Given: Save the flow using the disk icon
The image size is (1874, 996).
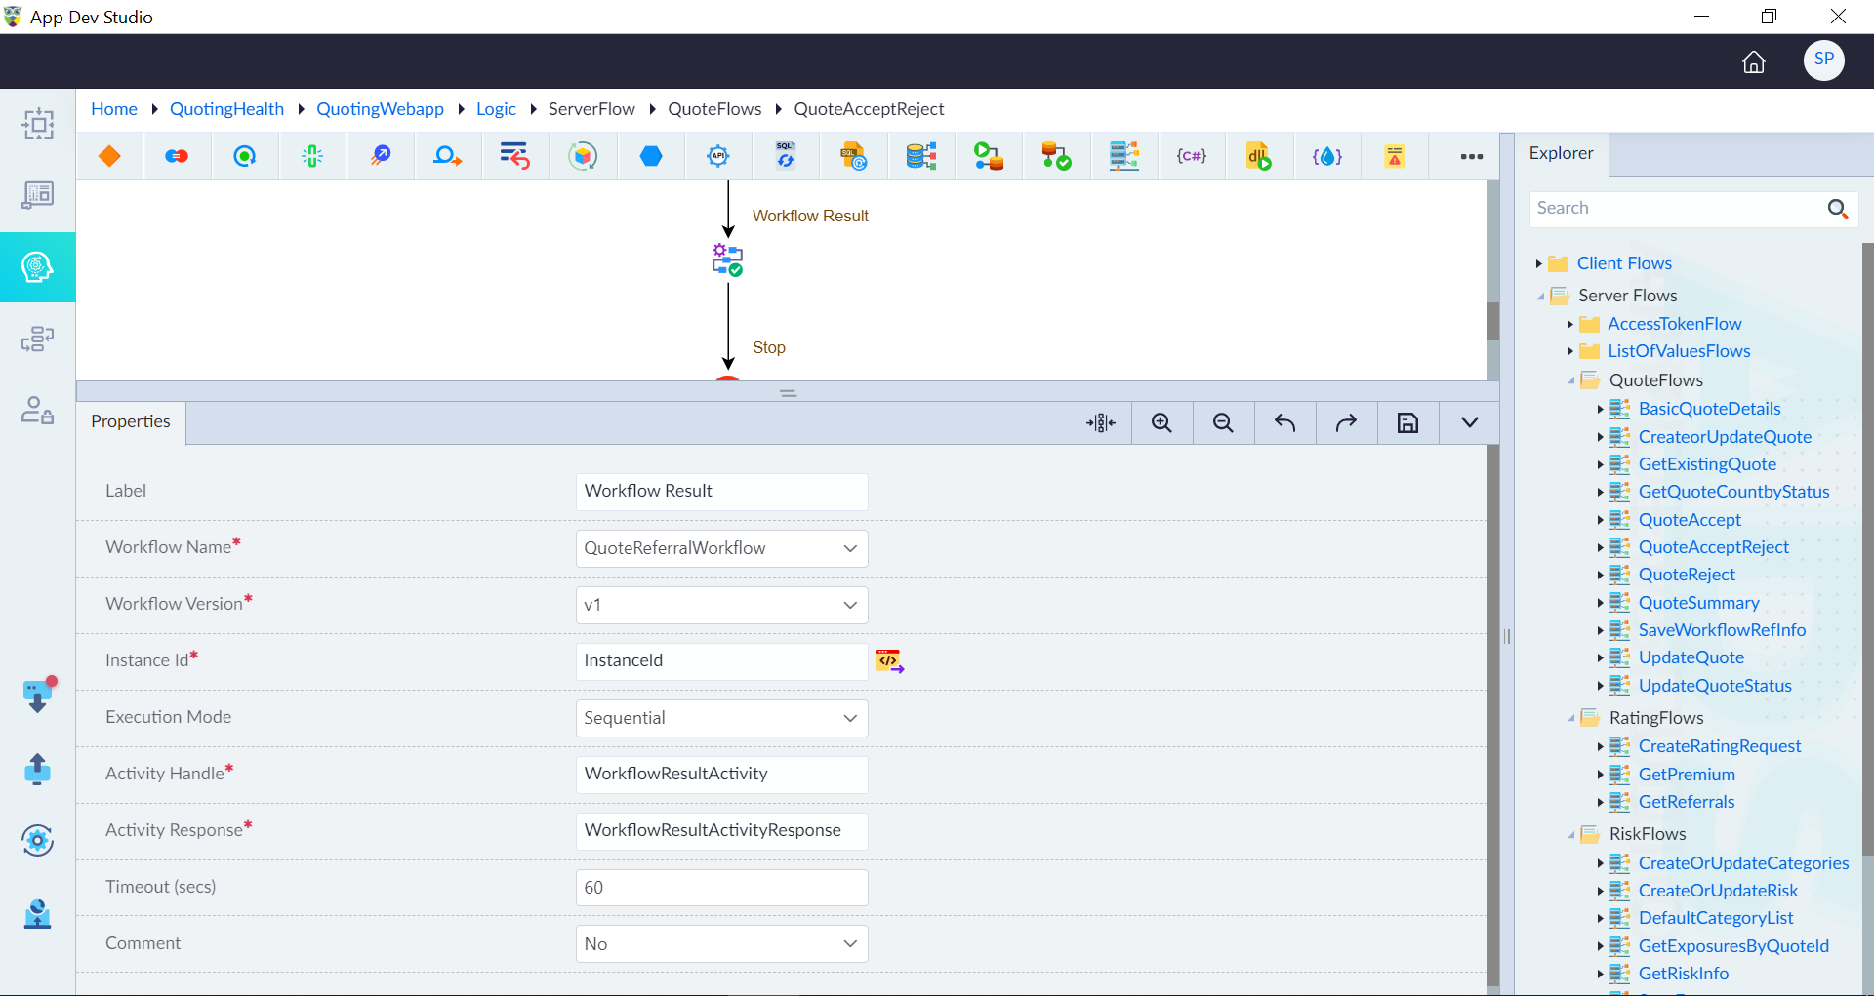Looking at the screenshot, I should 1407,422.
